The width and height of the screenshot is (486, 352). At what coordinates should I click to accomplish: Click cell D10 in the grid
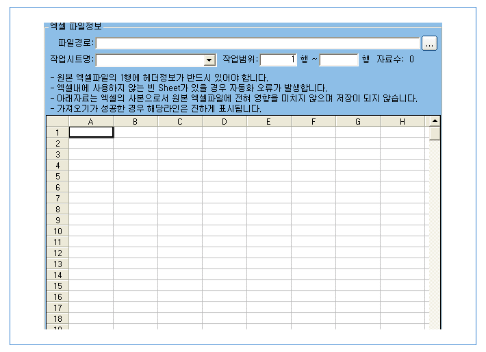(x=225, y=231)
